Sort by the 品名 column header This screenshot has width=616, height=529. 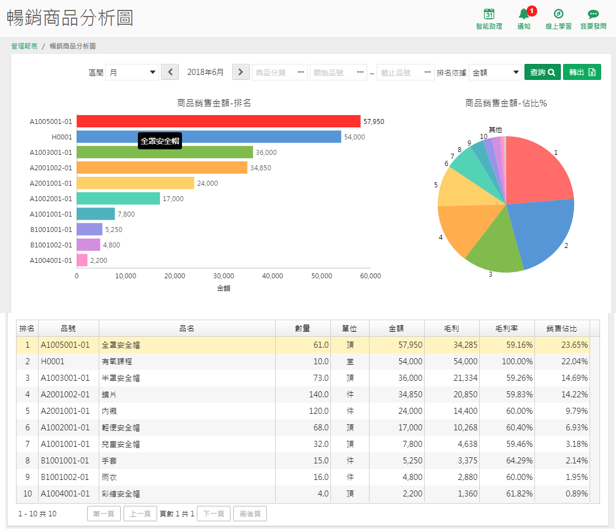187,328
